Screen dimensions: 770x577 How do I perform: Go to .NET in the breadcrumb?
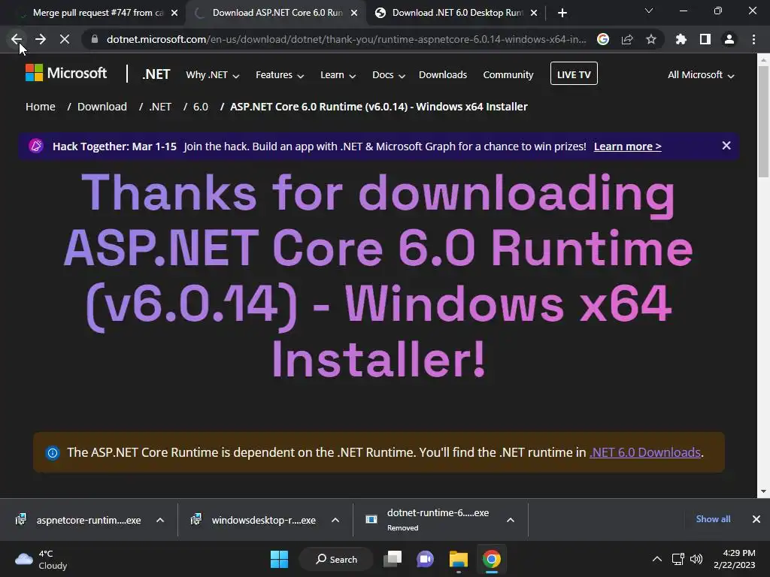160,107
